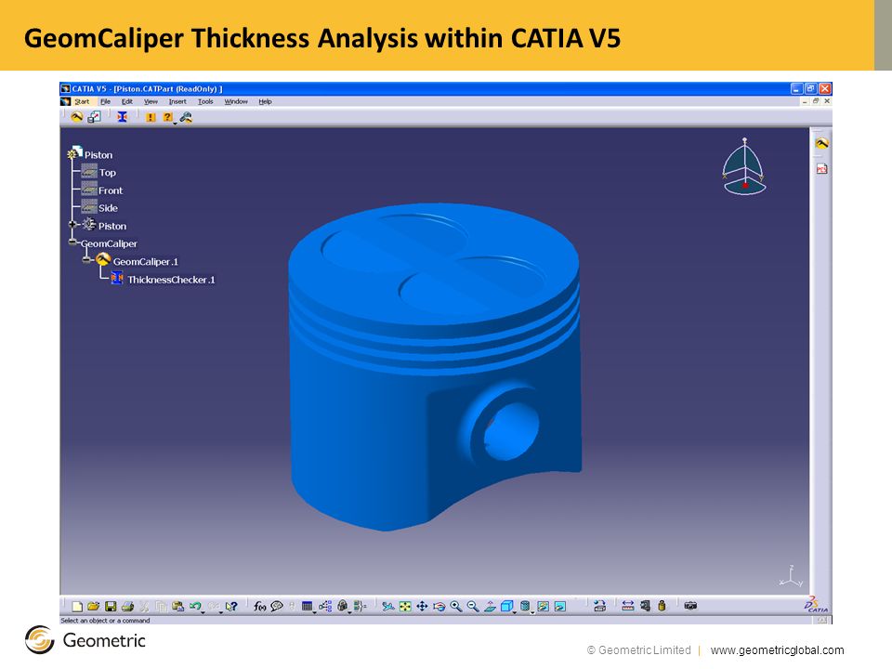Create a new document with New icon
Screen dimensions: 892x669
point(77,607)
